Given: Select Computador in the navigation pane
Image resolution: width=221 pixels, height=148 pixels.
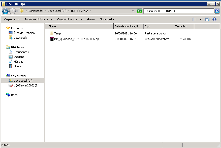Looking at the screenshot, I should pyautogui.click(x=18, y=76).
